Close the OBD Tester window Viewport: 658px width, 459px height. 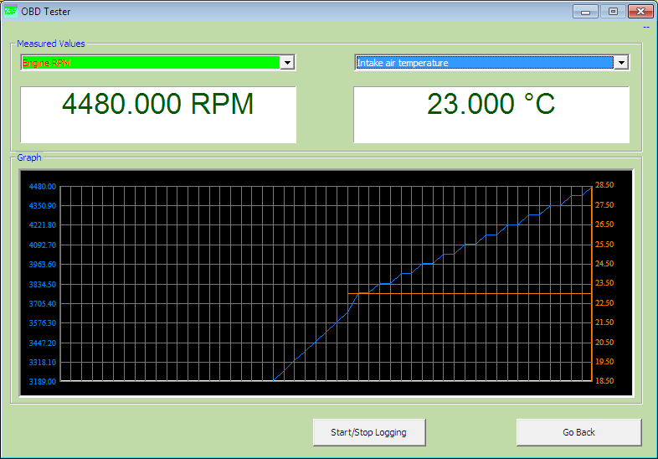coord(641,12)
